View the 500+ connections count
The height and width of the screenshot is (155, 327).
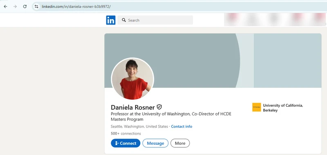(126, 133)
